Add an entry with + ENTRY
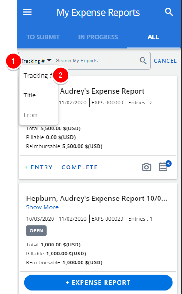 point(38,167)
